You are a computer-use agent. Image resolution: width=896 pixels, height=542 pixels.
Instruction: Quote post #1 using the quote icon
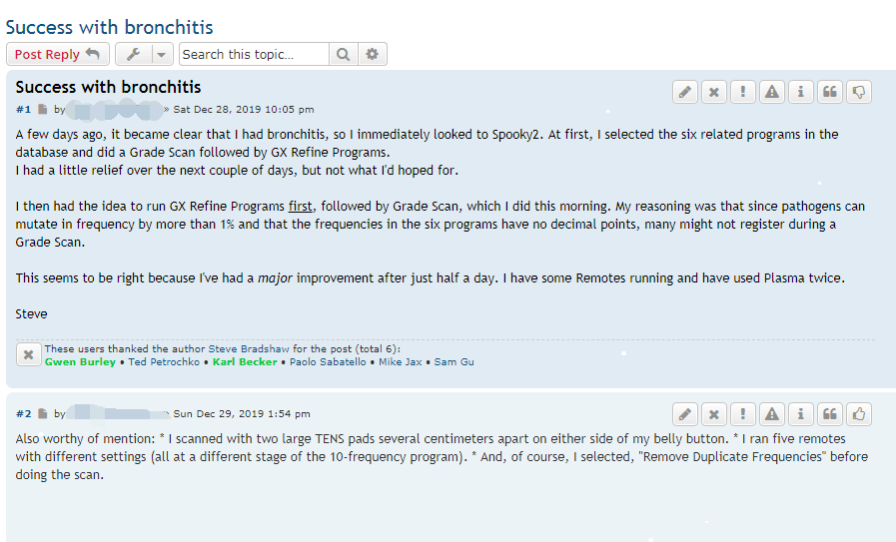pyautogui.click(x=829, y=92)
